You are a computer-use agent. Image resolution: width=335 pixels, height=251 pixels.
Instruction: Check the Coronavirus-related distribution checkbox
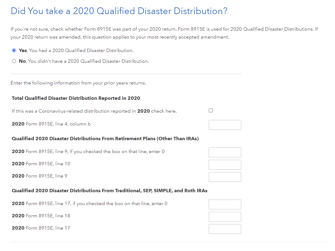coord(211,111)
